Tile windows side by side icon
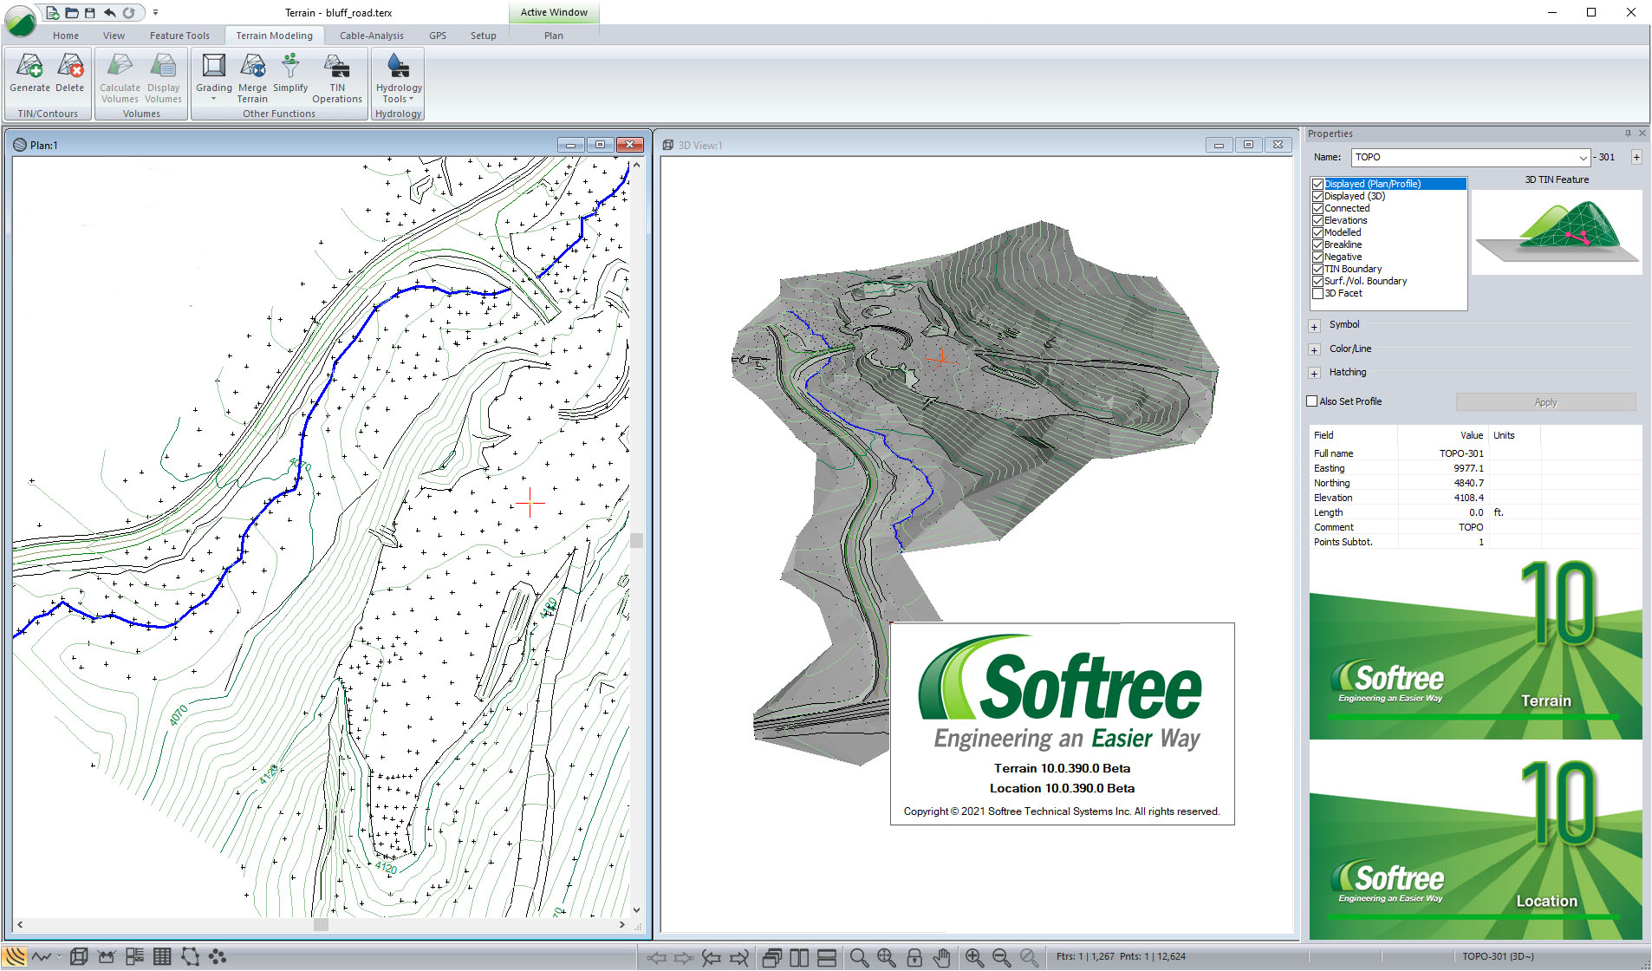 [x=799, y=958]
